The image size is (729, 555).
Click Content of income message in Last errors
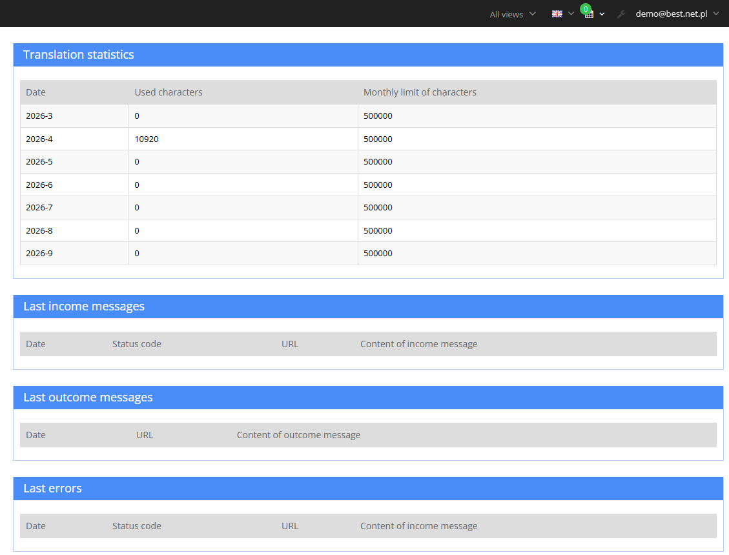(x=419, y=526)
